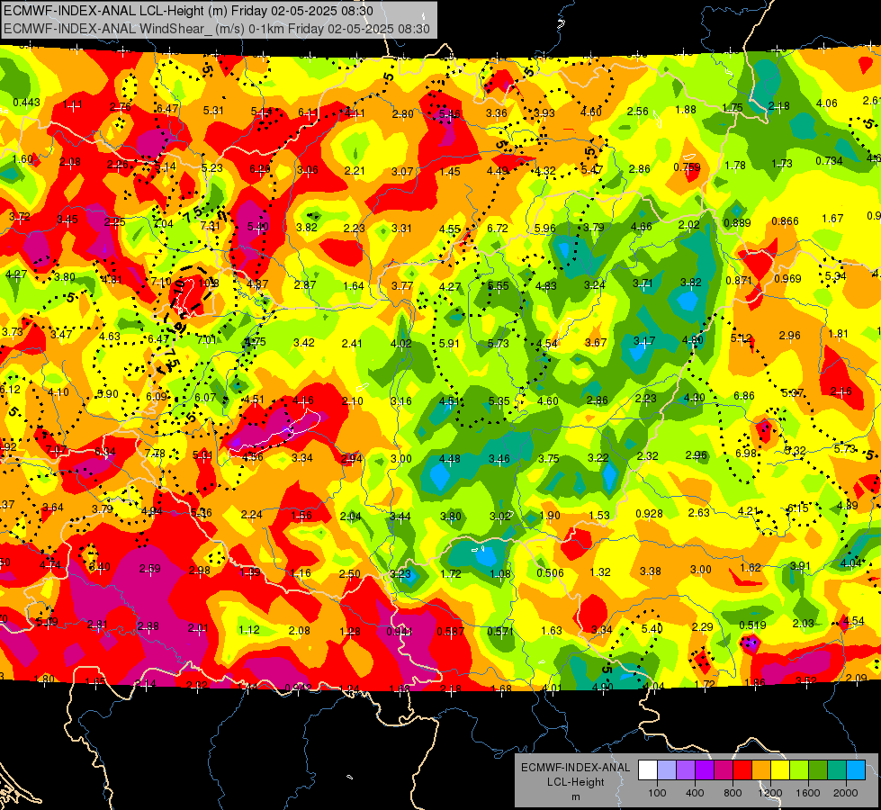Click the wind shear value 2.59
This screenshot has height=810, width=881.
click(150, 569)
